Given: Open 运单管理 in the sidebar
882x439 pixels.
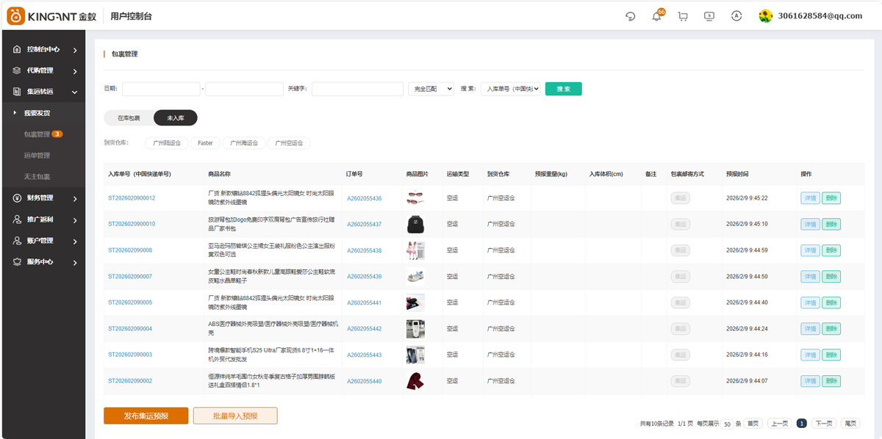Looking at the screenshot, I should (37, 156).
